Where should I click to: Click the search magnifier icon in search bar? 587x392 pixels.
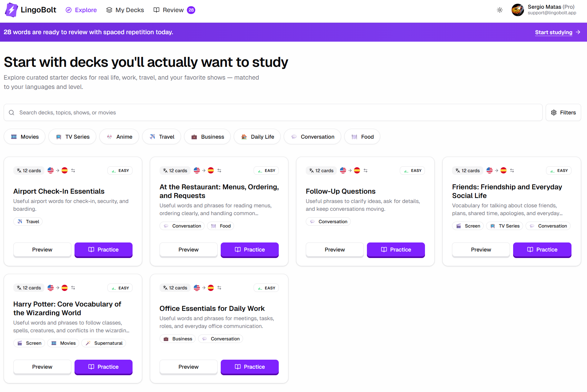click(x=11, y=113)
